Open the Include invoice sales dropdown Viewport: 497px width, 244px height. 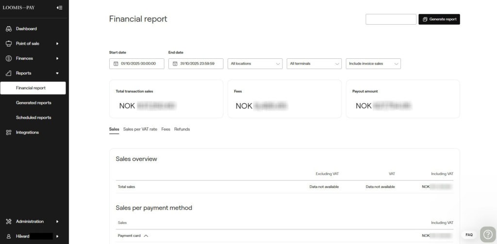pyautogui.click(x=373, y=64)
